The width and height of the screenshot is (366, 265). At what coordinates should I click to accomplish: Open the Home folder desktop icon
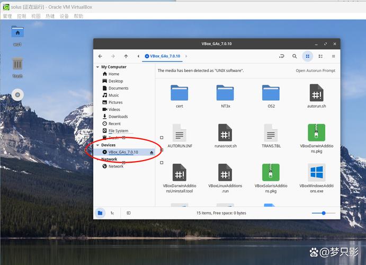(x=17, y=36)
